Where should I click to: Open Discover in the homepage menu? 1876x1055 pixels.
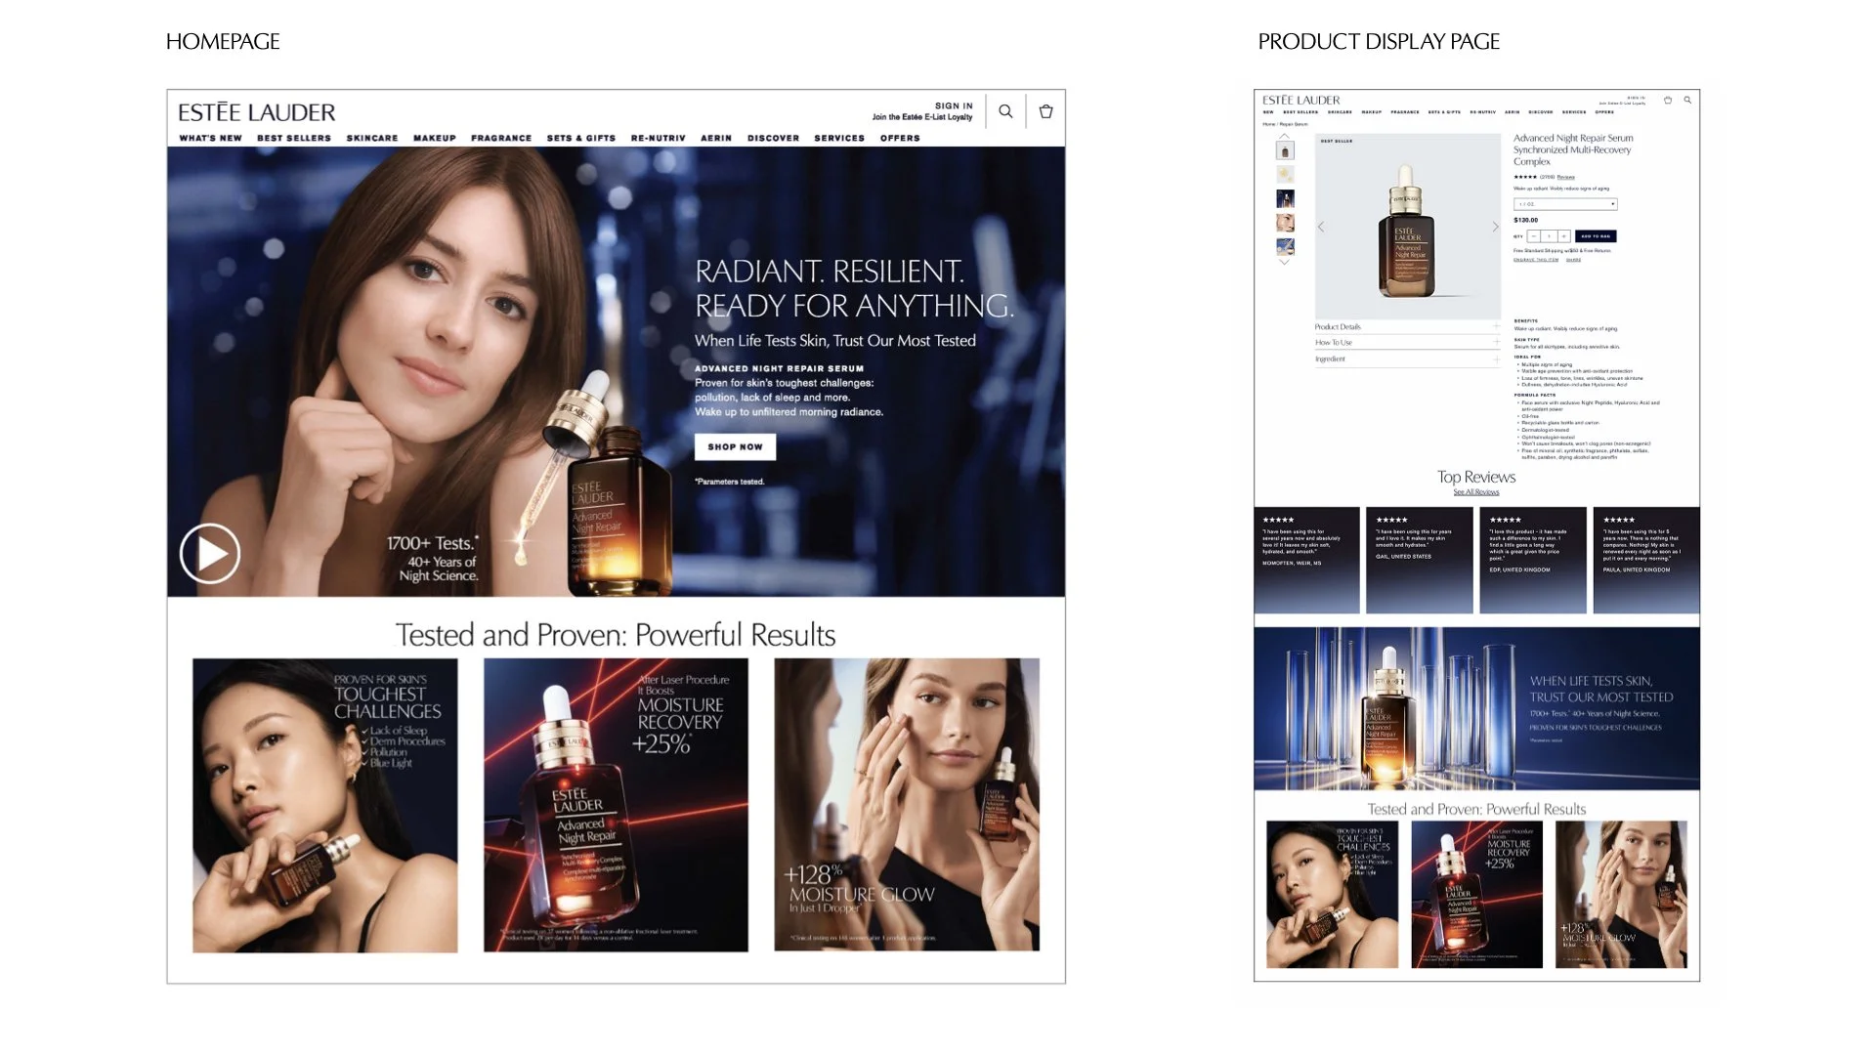pos(774,139)
